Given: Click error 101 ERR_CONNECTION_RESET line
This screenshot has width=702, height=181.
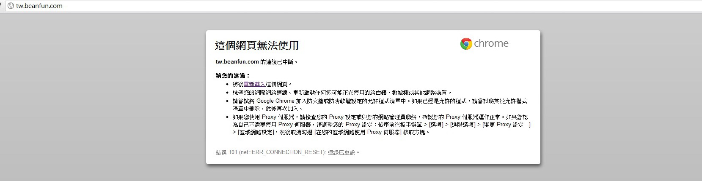Looking at the screenshot, I should (x=288, y=152).
